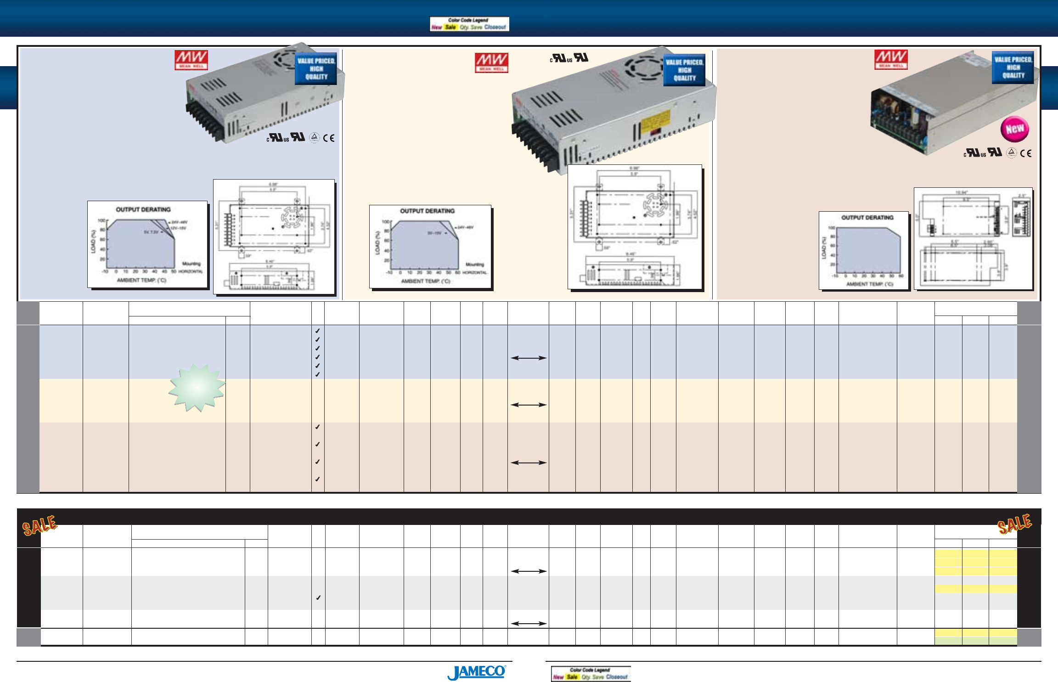Click 'OUTPUT DERATING' title in the blue panel chart

point(143,209)
